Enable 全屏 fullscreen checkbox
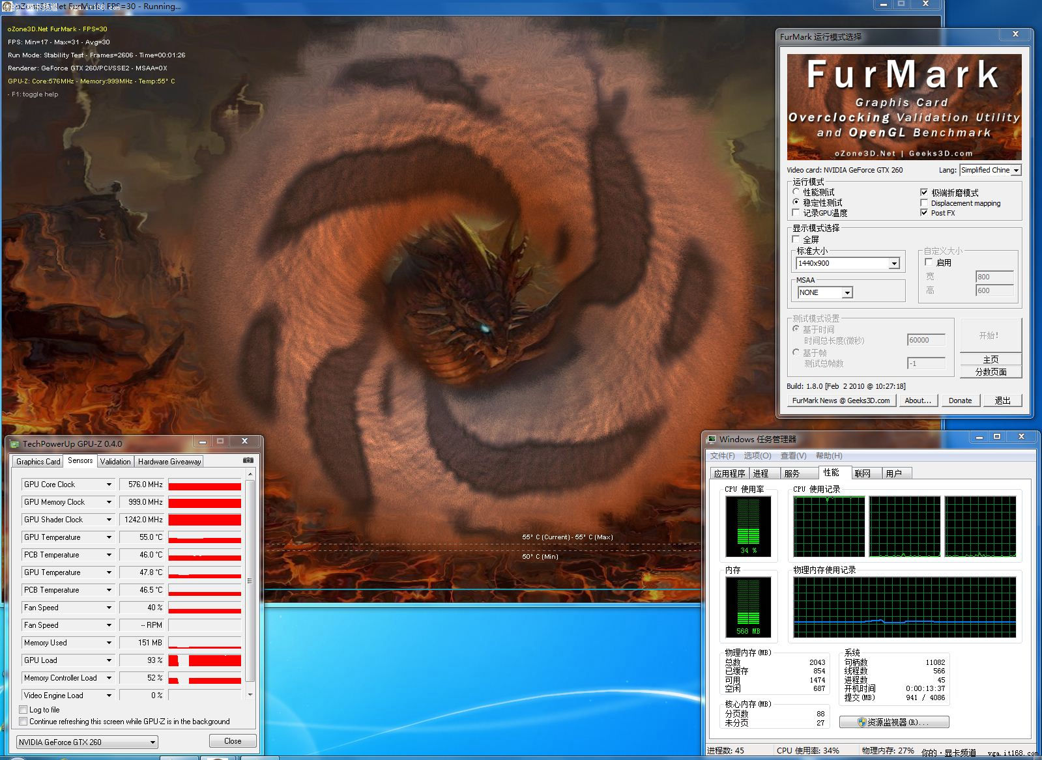The image size is (1042, 760). pyautogui.click(x=796, y=239)
